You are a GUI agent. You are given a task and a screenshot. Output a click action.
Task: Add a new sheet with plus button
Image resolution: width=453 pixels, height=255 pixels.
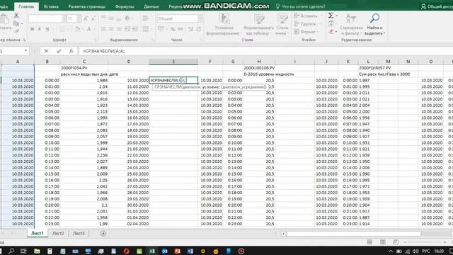tap(103, 233)
